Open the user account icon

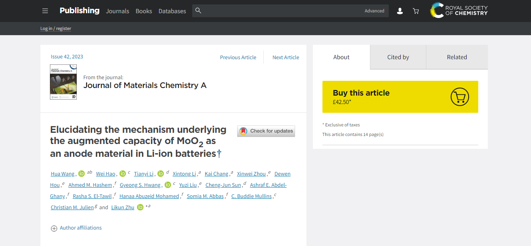(400, 11)
